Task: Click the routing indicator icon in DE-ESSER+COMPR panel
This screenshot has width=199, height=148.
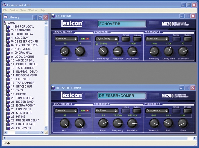Action: (x=85, y=111)
